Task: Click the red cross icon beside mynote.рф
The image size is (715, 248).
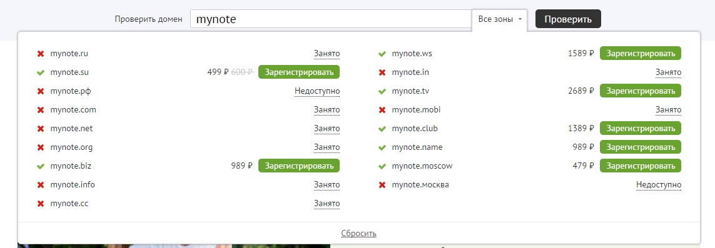Action: (41, 91)
